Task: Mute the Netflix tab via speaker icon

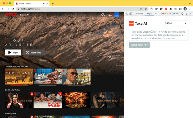Action: [44, 4]
